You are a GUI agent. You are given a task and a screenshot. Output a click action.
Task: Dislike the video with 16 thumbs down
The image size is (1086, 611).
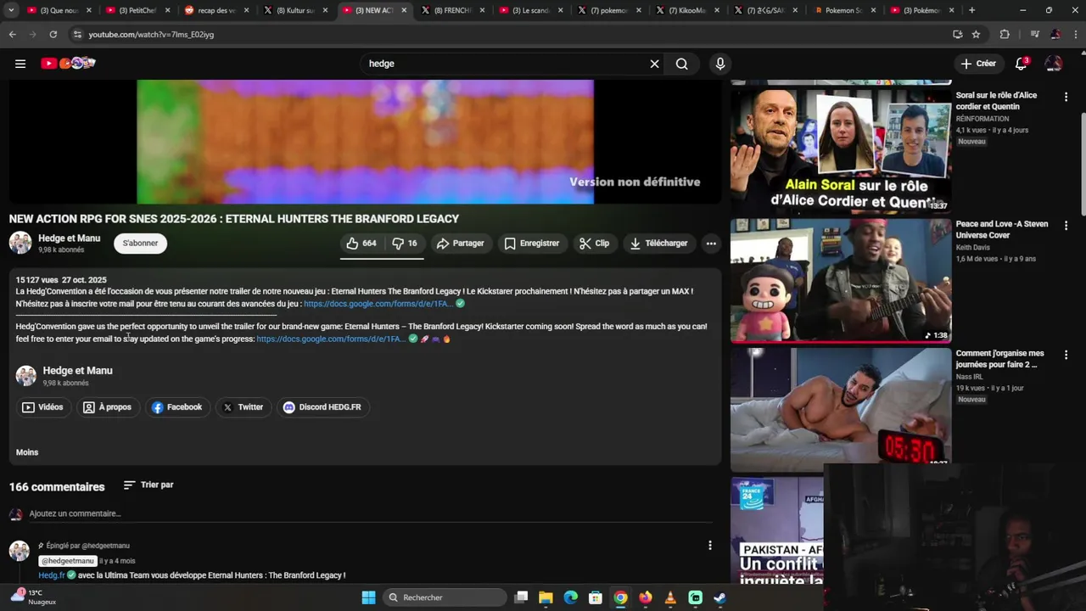coord(405,244)
